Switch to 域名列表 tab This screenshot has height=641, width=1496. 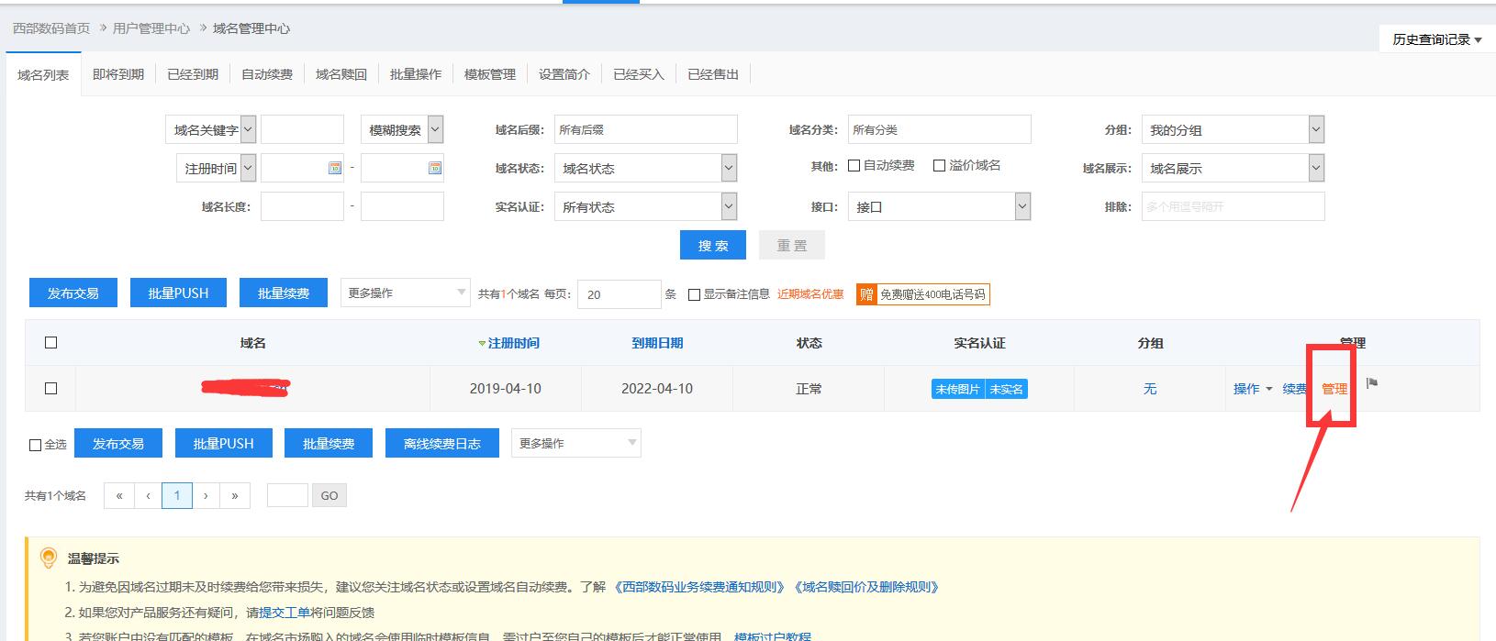43,74
